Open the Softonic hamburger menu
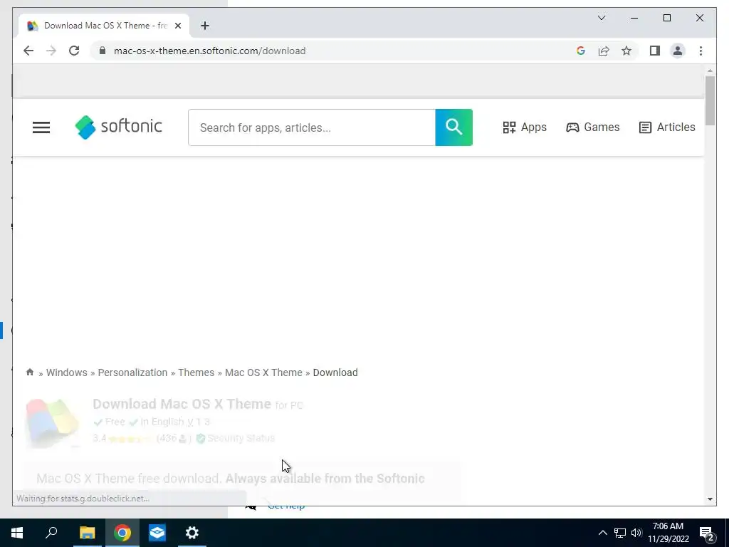The width and height of the screenshot is (729, 547). coord(41,127)
